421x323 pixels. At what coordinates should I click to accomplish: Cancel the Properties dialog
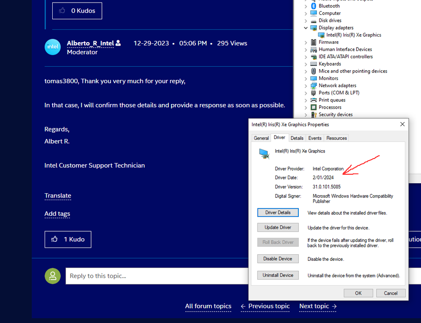(x=391, y=293)
